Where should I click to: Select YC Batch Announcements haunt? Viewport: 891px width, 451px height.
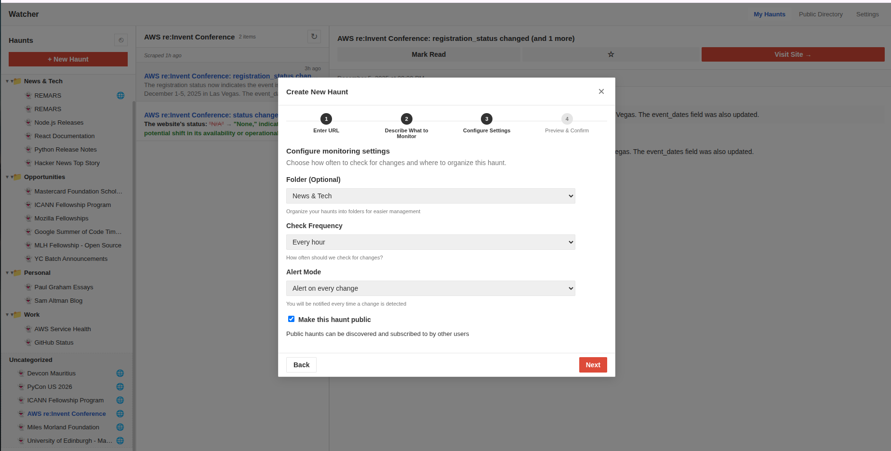point(71,258)
